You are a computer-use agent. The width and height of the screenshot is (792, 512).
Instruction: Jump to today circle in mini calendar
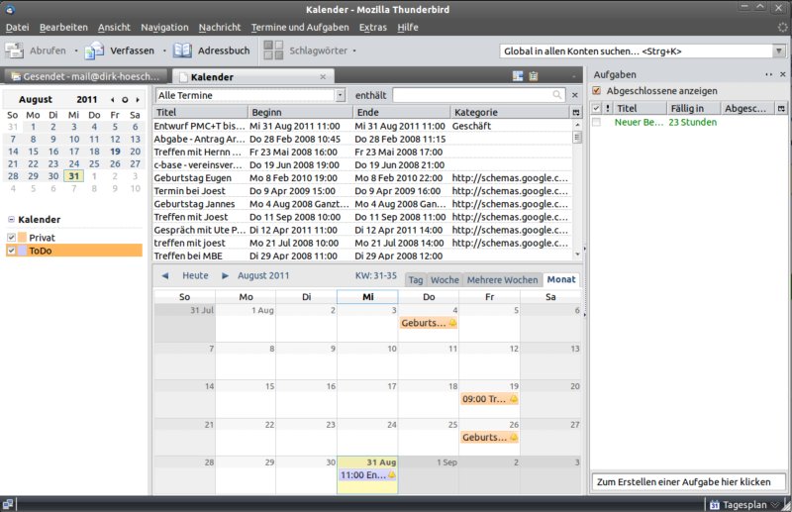coord(125,100)
